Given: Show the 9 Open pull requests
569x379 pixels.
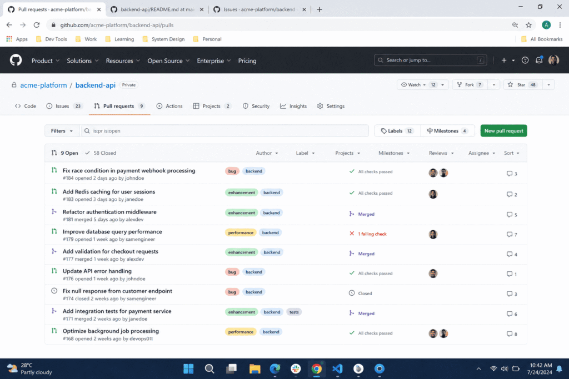Looking at the screenshot, I should point(65,153).
